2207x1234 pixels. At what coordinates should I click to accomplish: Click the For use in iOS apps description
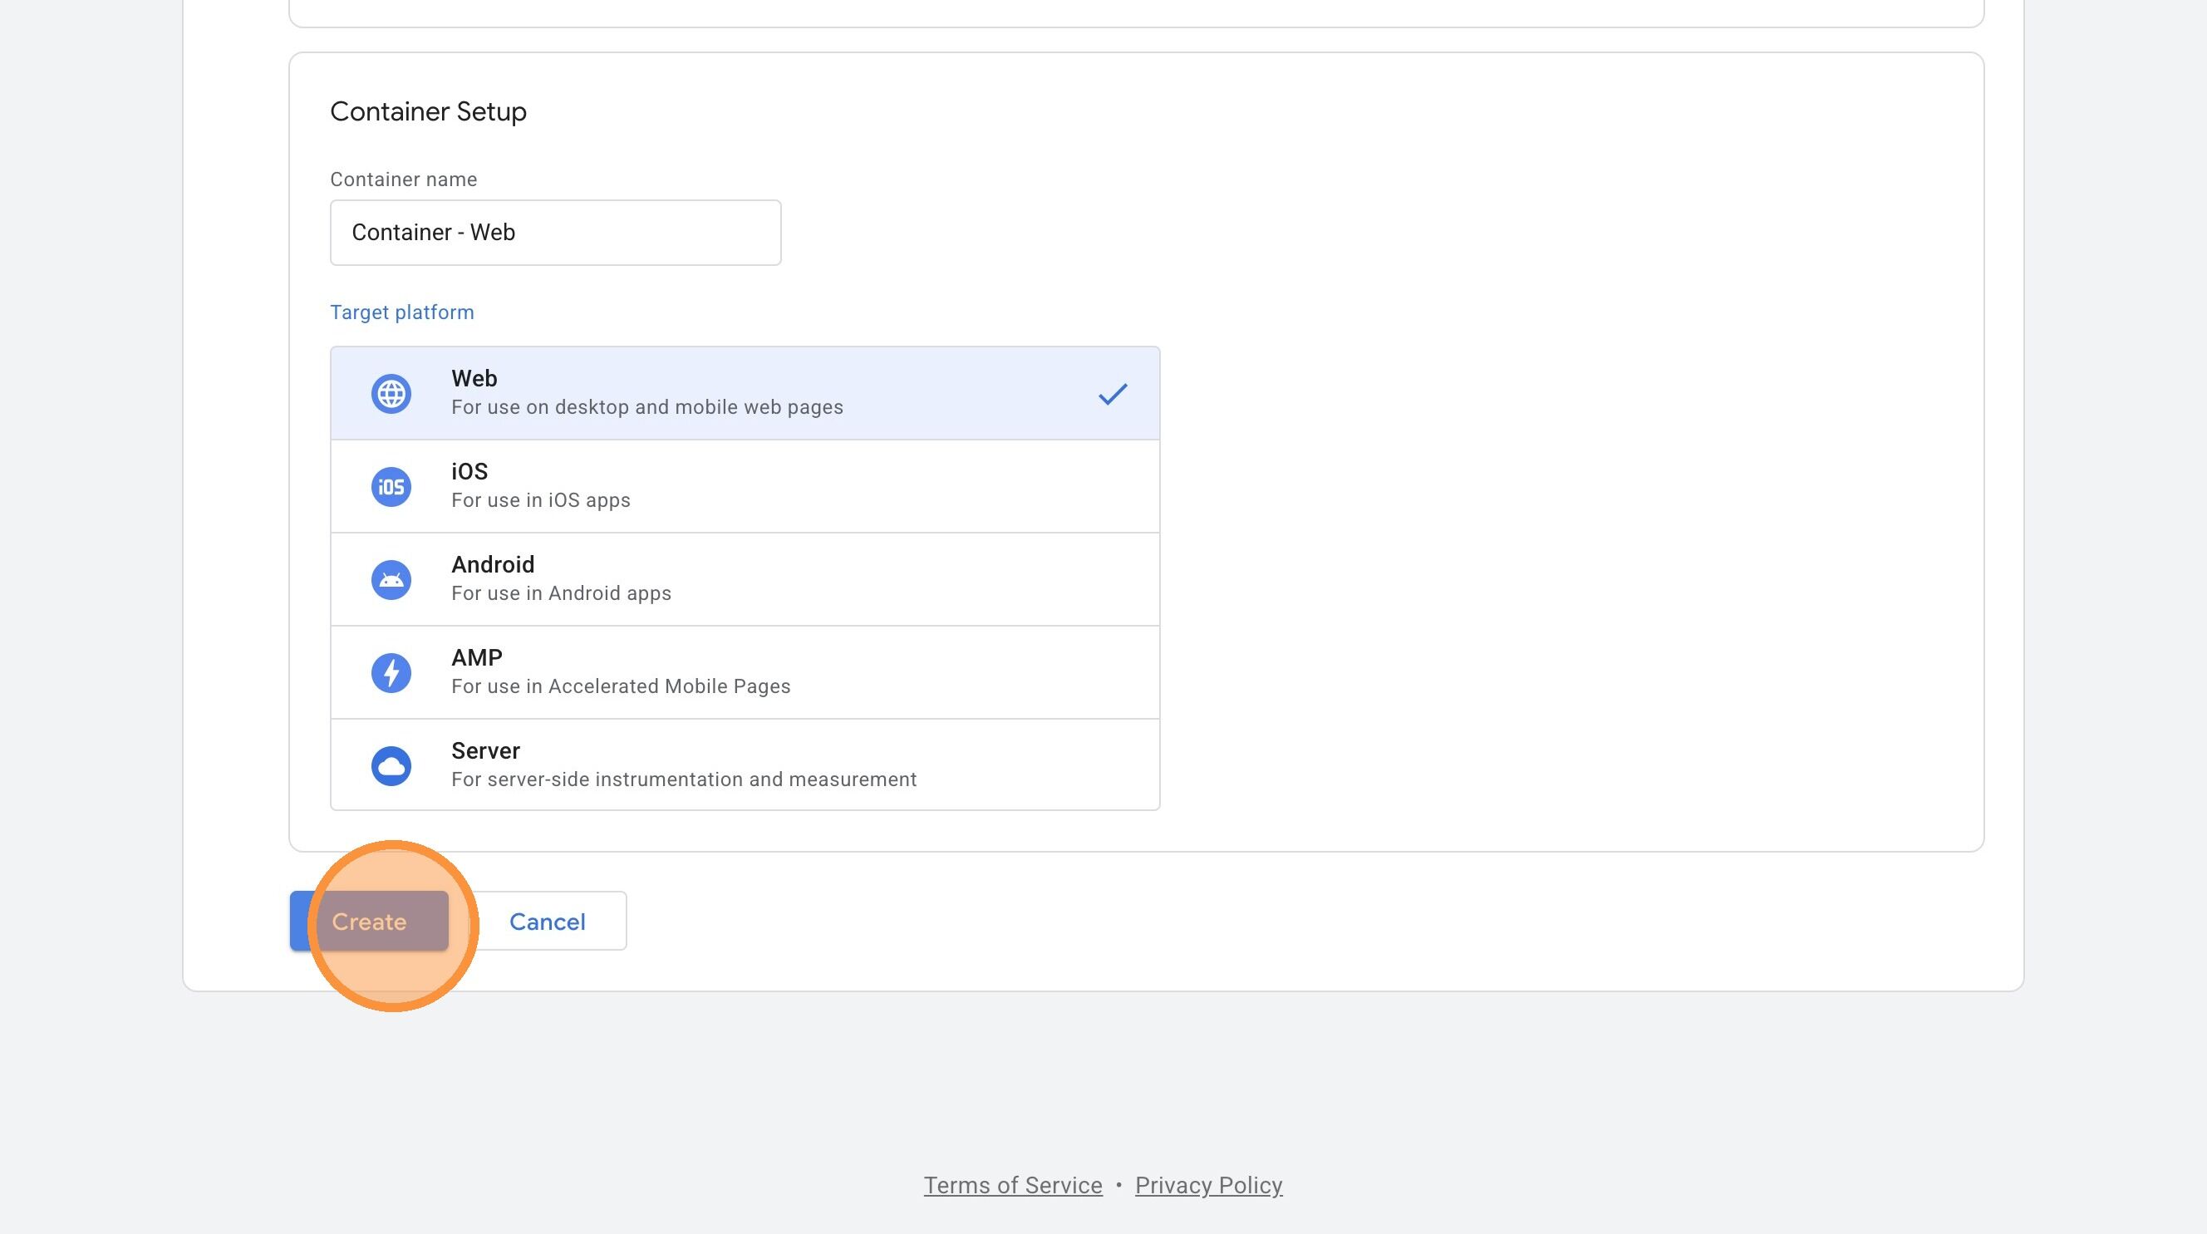coord(540,499)
